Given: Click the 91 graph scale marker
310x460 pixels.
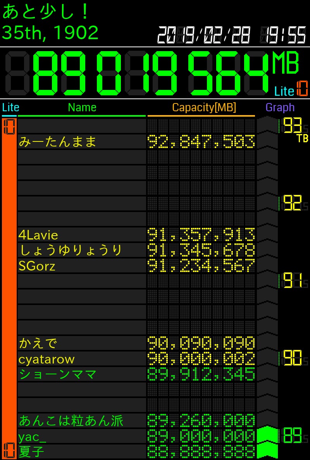Looking at the screenshot, I should point(293,281).
